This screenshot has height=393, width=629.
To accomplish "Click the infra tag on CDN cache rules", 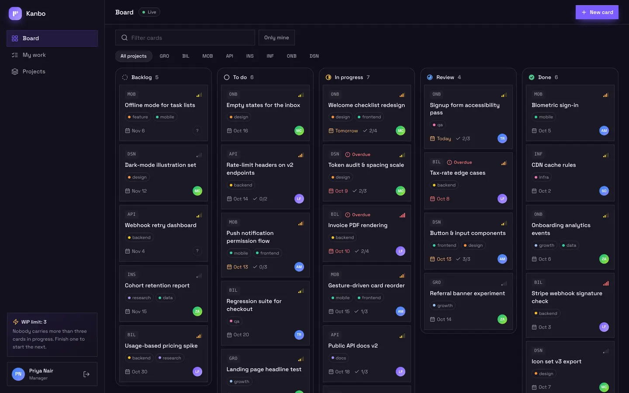I will click(542, 177).
